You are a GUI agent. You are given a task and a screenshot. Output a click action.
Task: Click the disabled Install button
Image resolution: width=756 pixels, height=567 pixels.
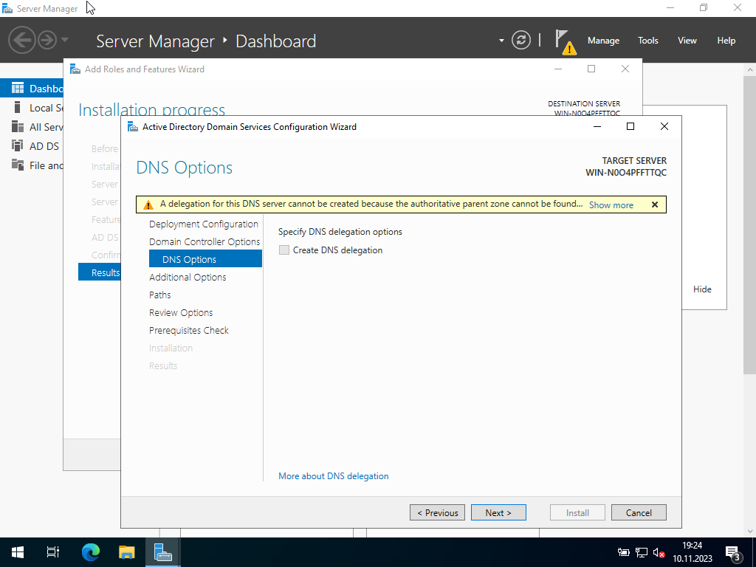coord(577,512)
